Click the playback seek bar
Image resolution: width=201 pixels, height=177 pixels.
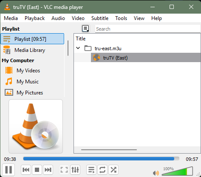tap(101, 159)
